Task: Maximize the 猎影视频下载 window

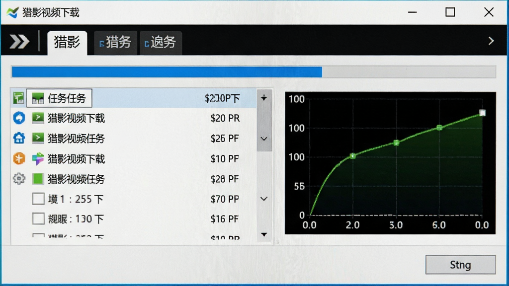Action: click(x=450, y=12)
